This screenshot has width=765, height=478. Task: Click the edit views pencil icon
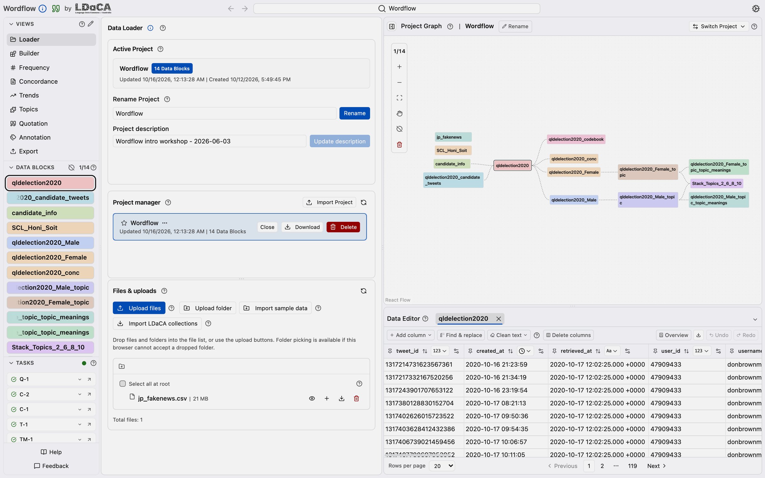(91, 24)
